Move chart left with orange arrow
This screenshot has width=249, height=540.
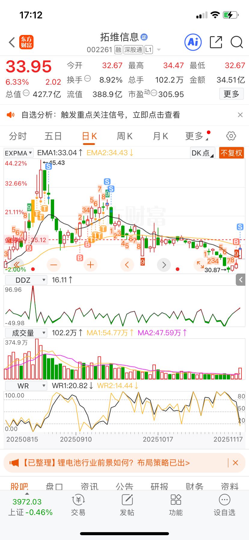click(x=127, y=265)
